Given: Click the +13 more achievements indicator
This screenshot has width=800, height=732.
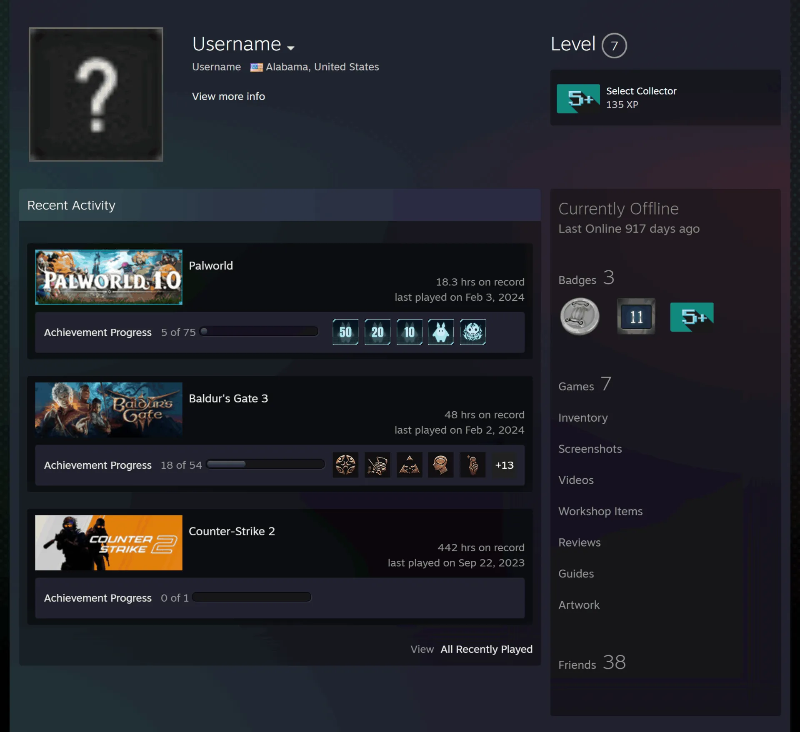Looking at the screenshot, I should tap(504, 465).
